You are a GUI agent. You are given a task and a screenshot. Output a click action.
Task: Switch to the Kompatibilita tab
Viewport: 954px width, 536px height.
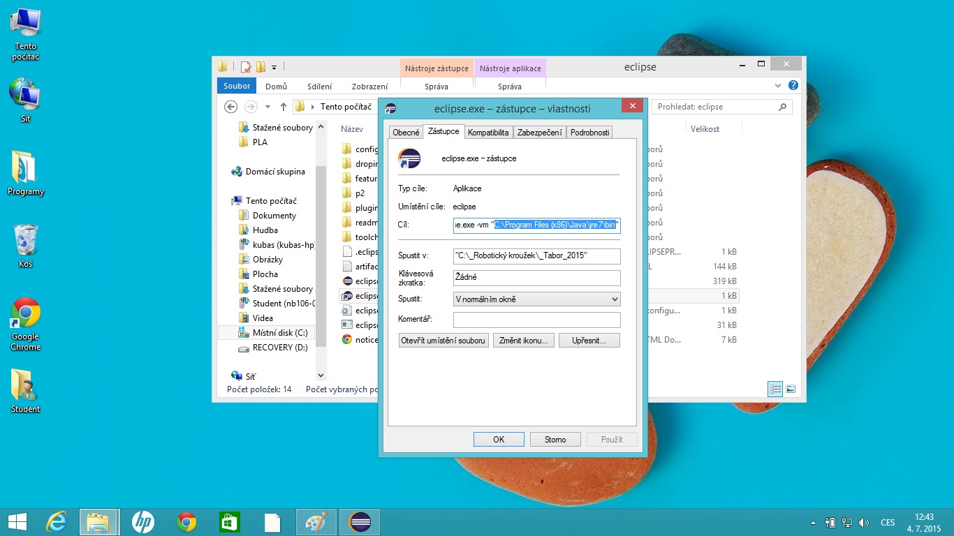pyautogui.click(x=488, y=132)
